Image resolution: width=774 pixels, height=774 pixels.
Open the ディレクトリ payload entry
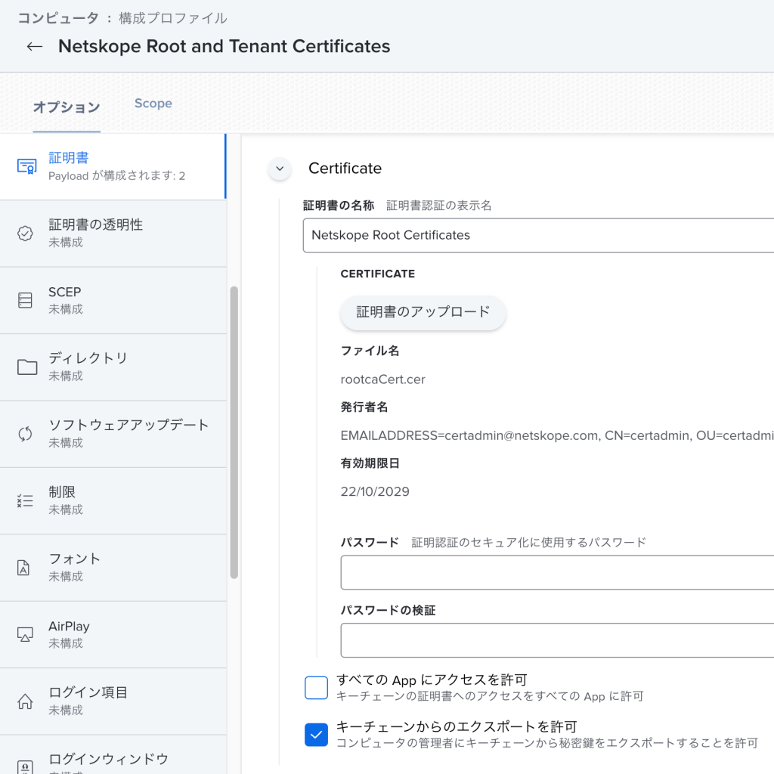pos(113,367)
